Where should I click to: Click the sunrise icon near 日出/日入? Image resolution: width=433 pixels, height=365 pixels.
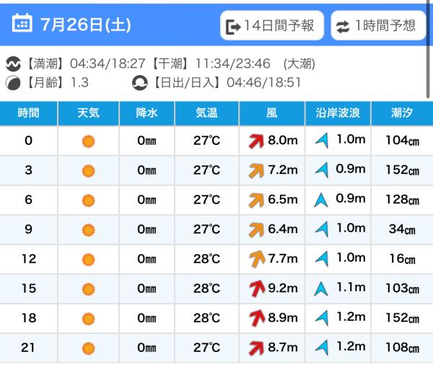pos(139,82)
